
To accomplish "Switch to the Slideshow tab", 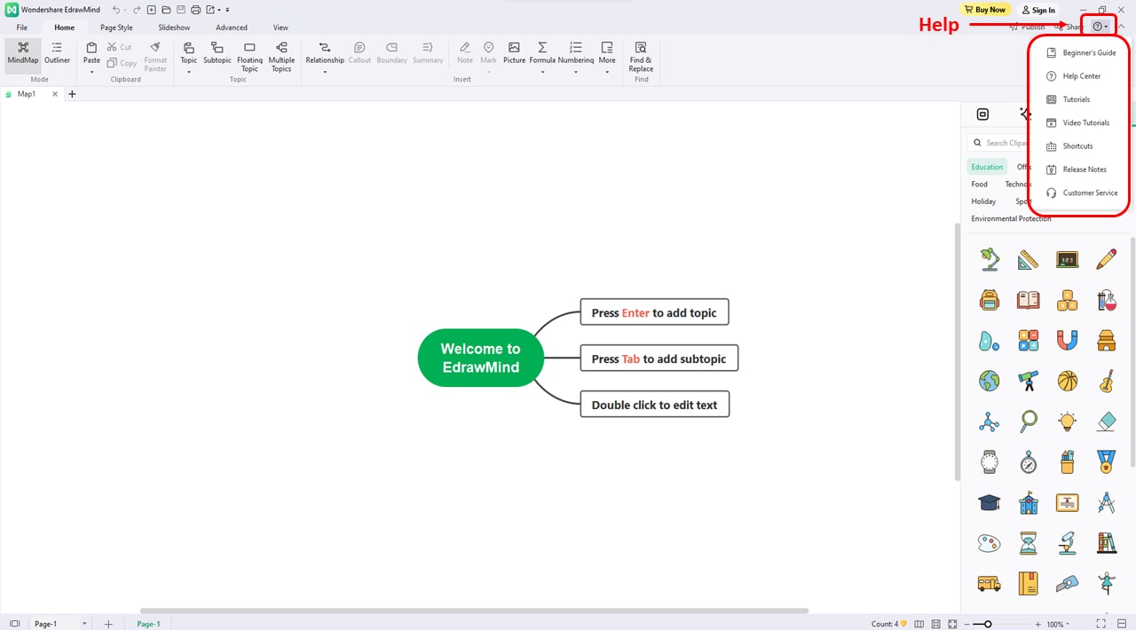I will pos(174,28).
